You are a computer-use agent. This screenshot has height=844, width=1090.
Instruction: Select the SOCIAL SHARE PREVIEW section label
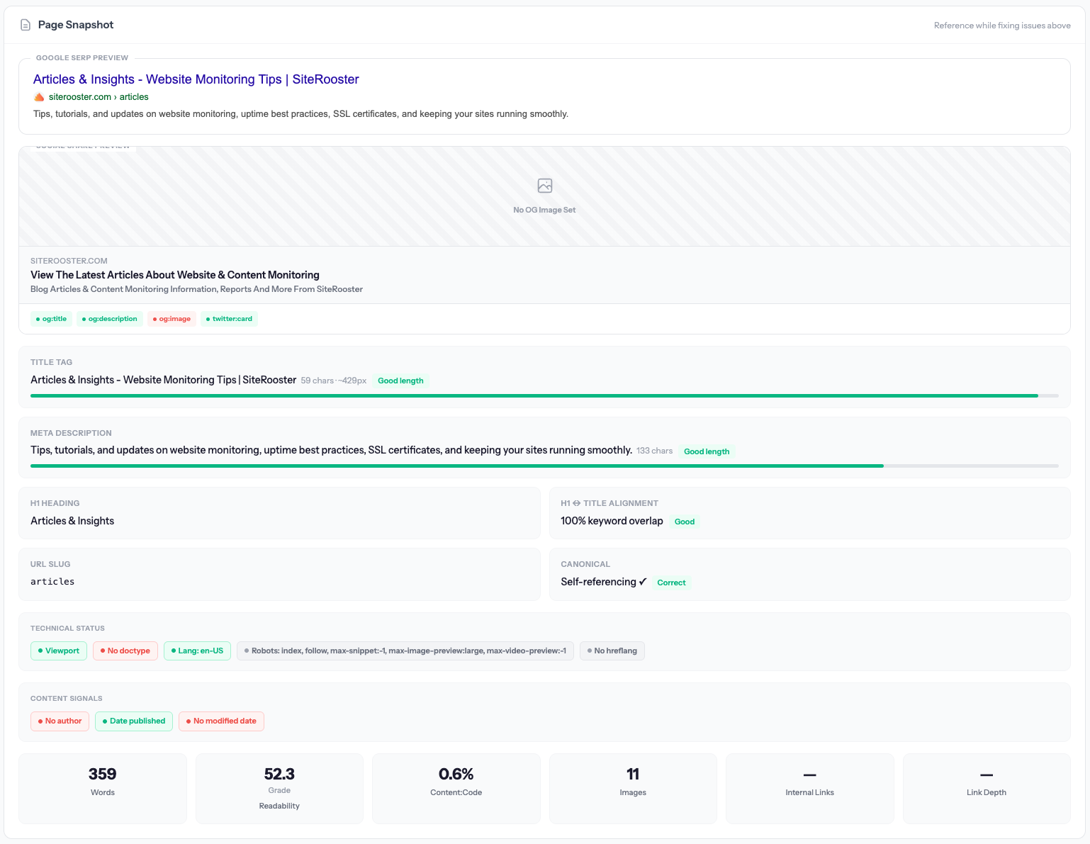pyautogui.click(x=82, y=146)
